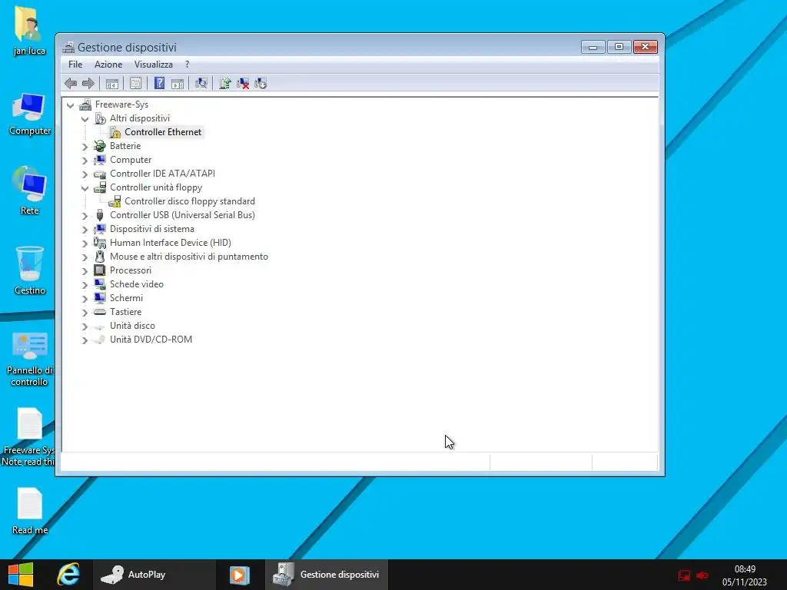Select Controller disco floppy standard entry

point(190,201)
